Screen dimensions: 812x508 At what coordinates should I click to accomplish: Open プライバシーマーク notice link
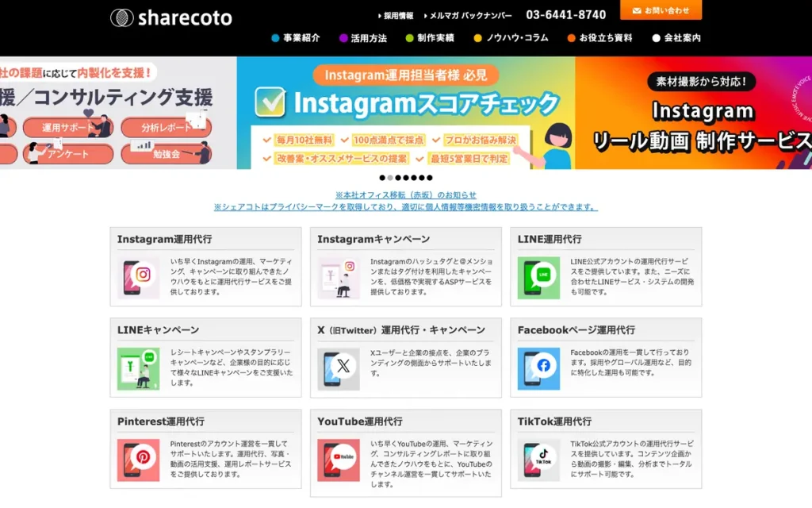point(405,207)
